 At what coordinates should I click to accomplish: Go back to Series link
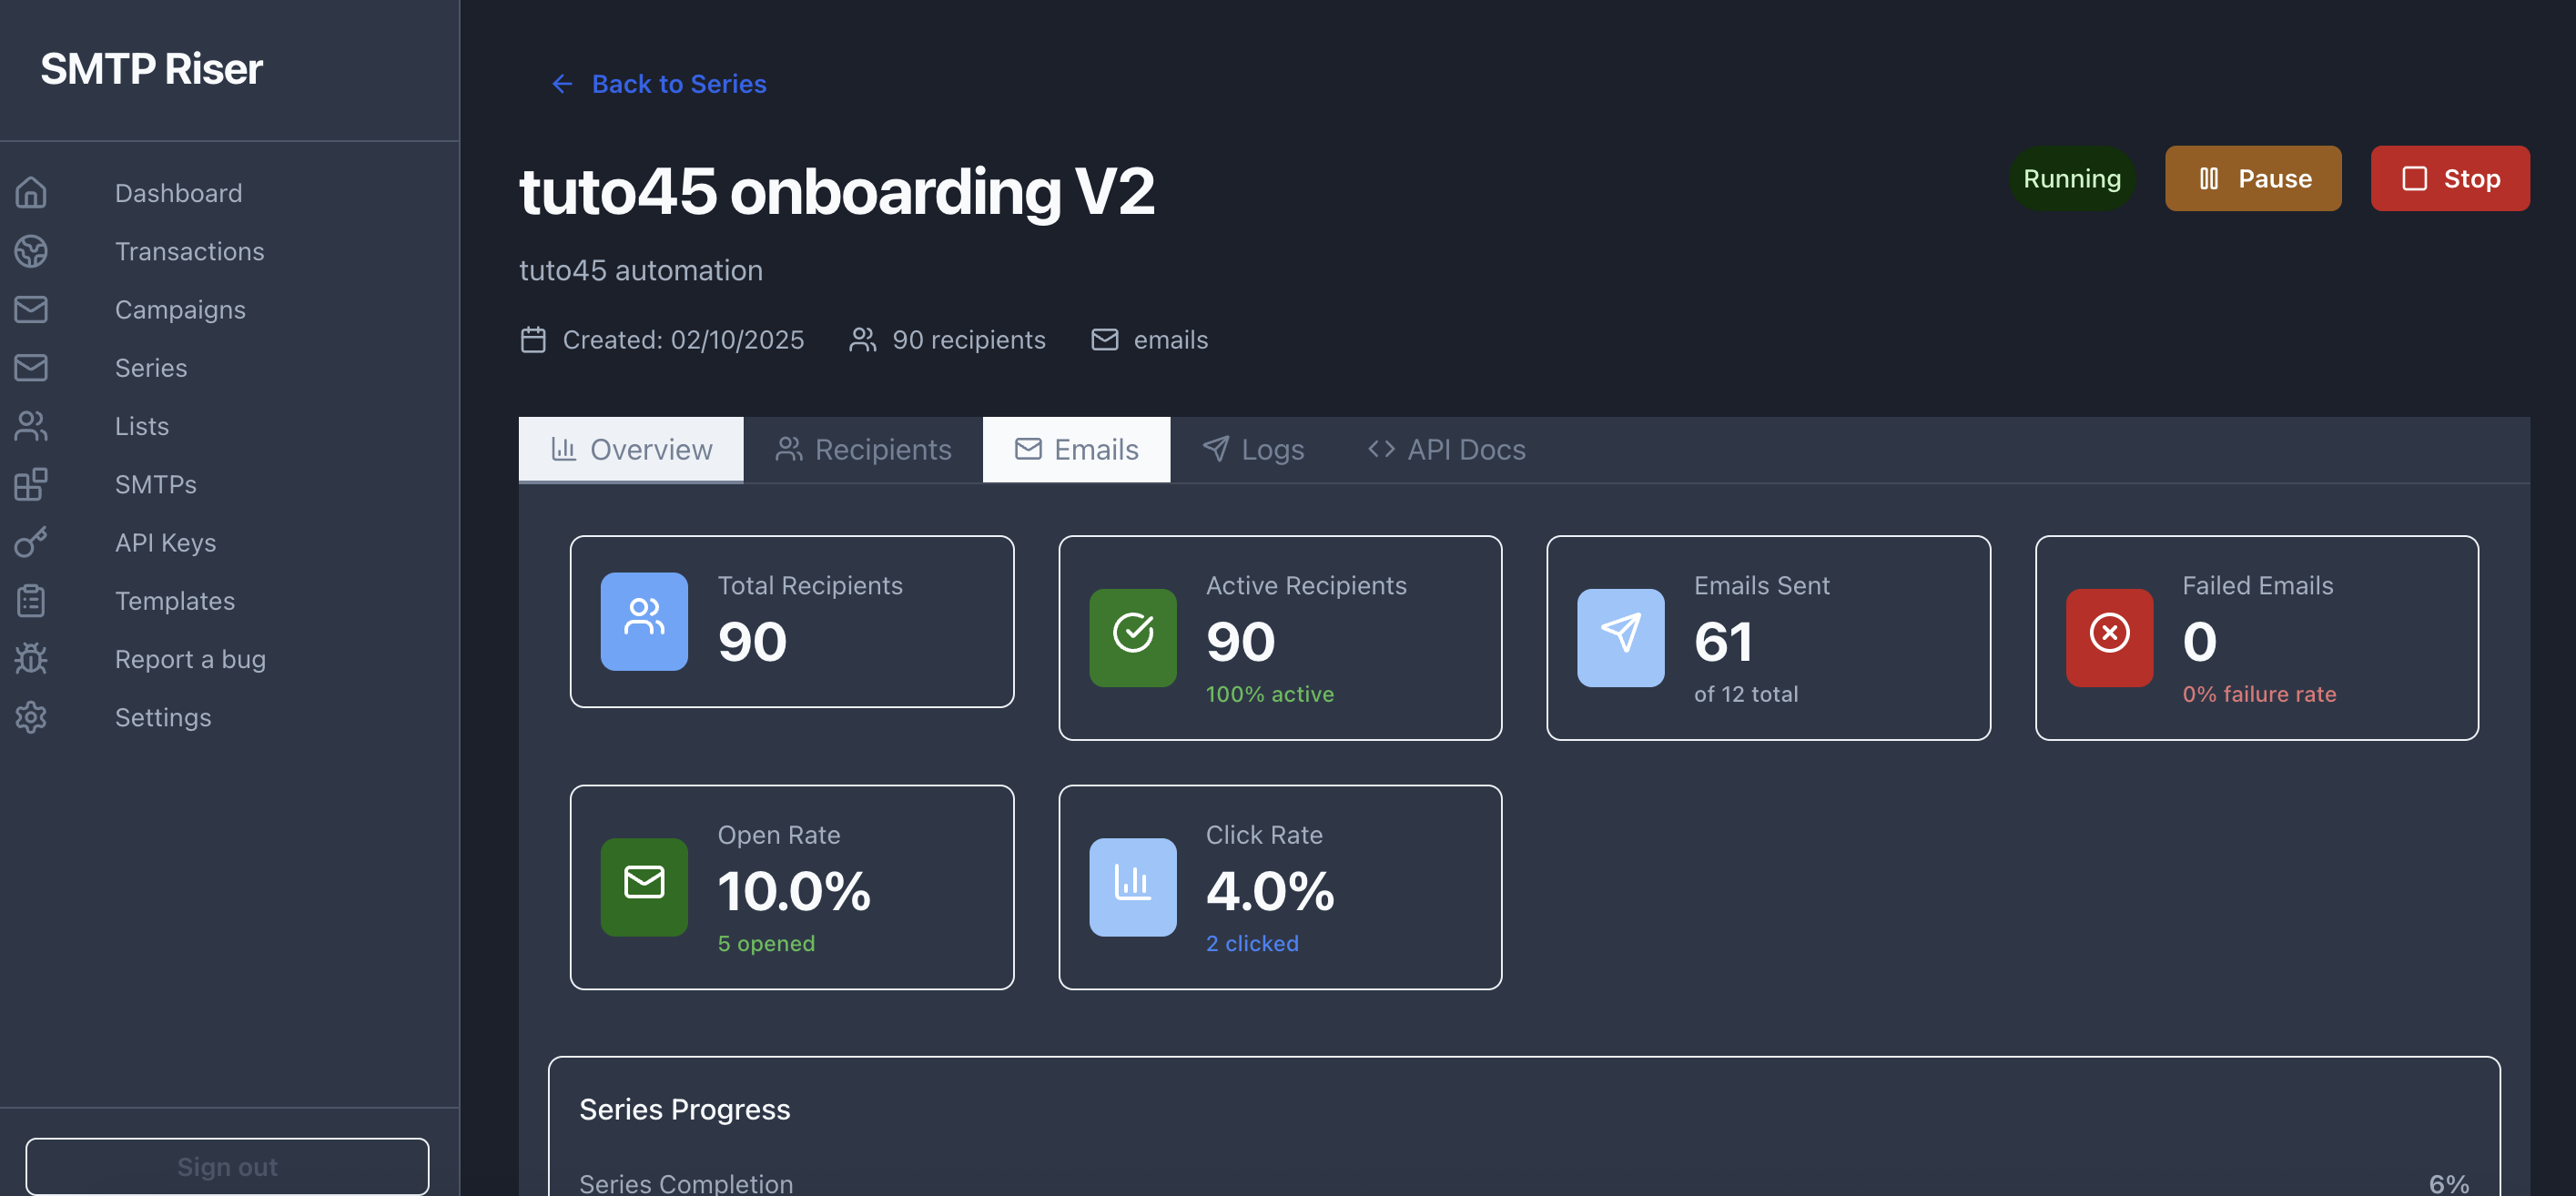coord(660,84)
